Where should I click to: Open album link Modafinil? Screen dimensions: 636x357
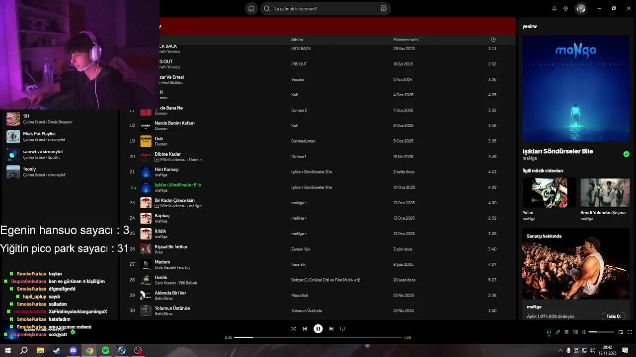tap(300, 296)
